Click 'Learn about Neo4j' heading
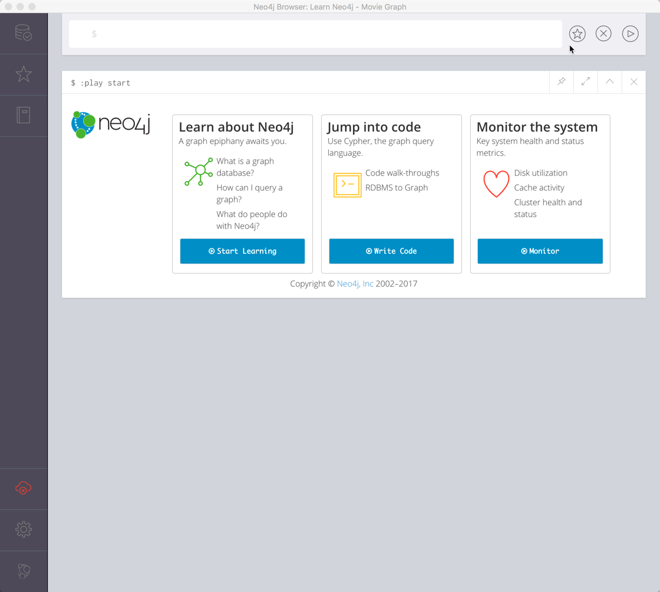The width and height of the screenshot is (660, 592). pyautogui.click(x=236, y=127)
